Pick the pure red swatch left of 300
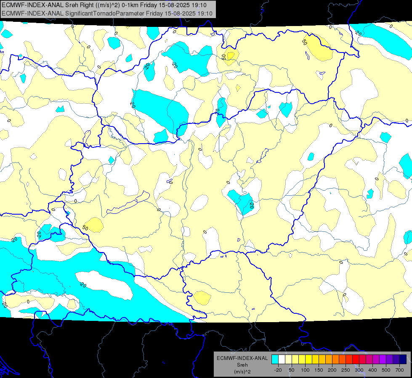 [x=356, y=359]
